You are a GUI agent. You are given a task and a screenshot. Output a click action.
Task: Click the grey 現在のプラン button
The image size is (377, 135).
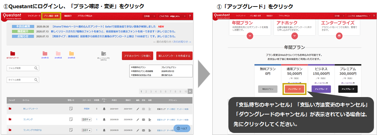268,89
